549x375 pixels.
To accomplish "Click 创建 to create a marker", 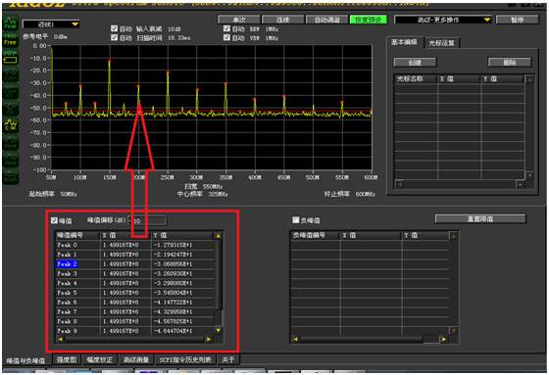I will click(x=415, y=63).
